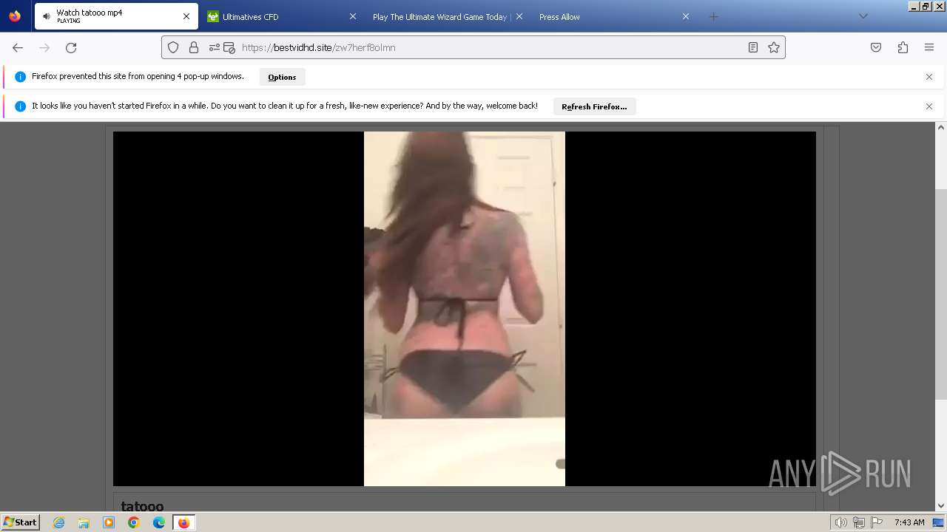Launch Internet Explorer from the taskbar
The image size is (947, 532).
(58, 522)
